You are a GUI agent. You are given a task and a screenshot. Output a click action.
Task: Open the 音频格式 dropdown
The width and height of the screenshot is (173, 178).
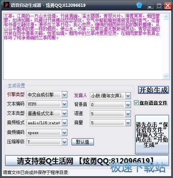coord(65,123)
